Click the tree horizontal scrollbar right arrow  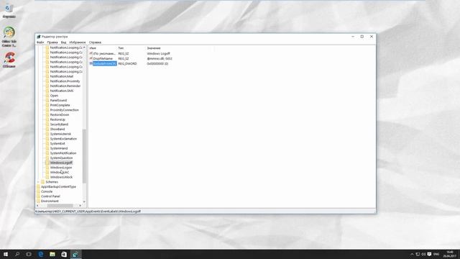[x=80, y=206]
